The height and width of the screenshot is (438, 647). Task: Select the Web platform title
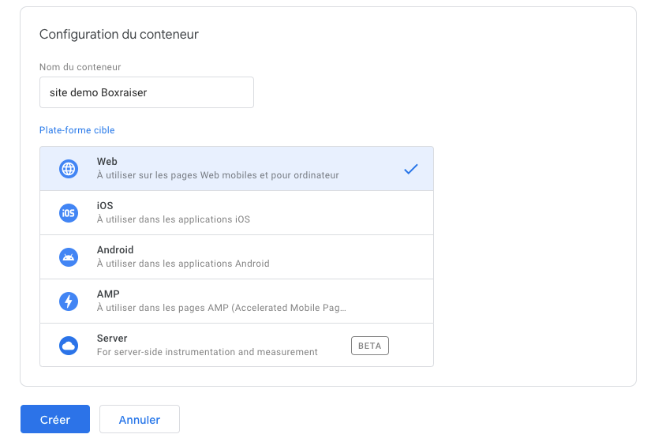click(x=107, y=162)
